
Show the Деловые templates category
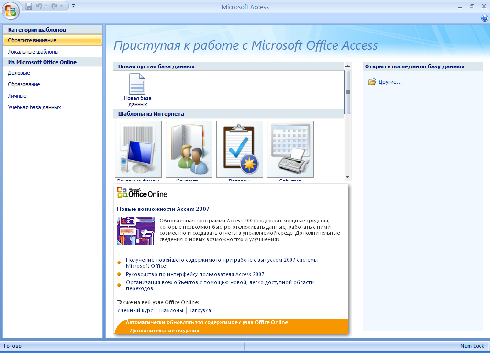53,73
